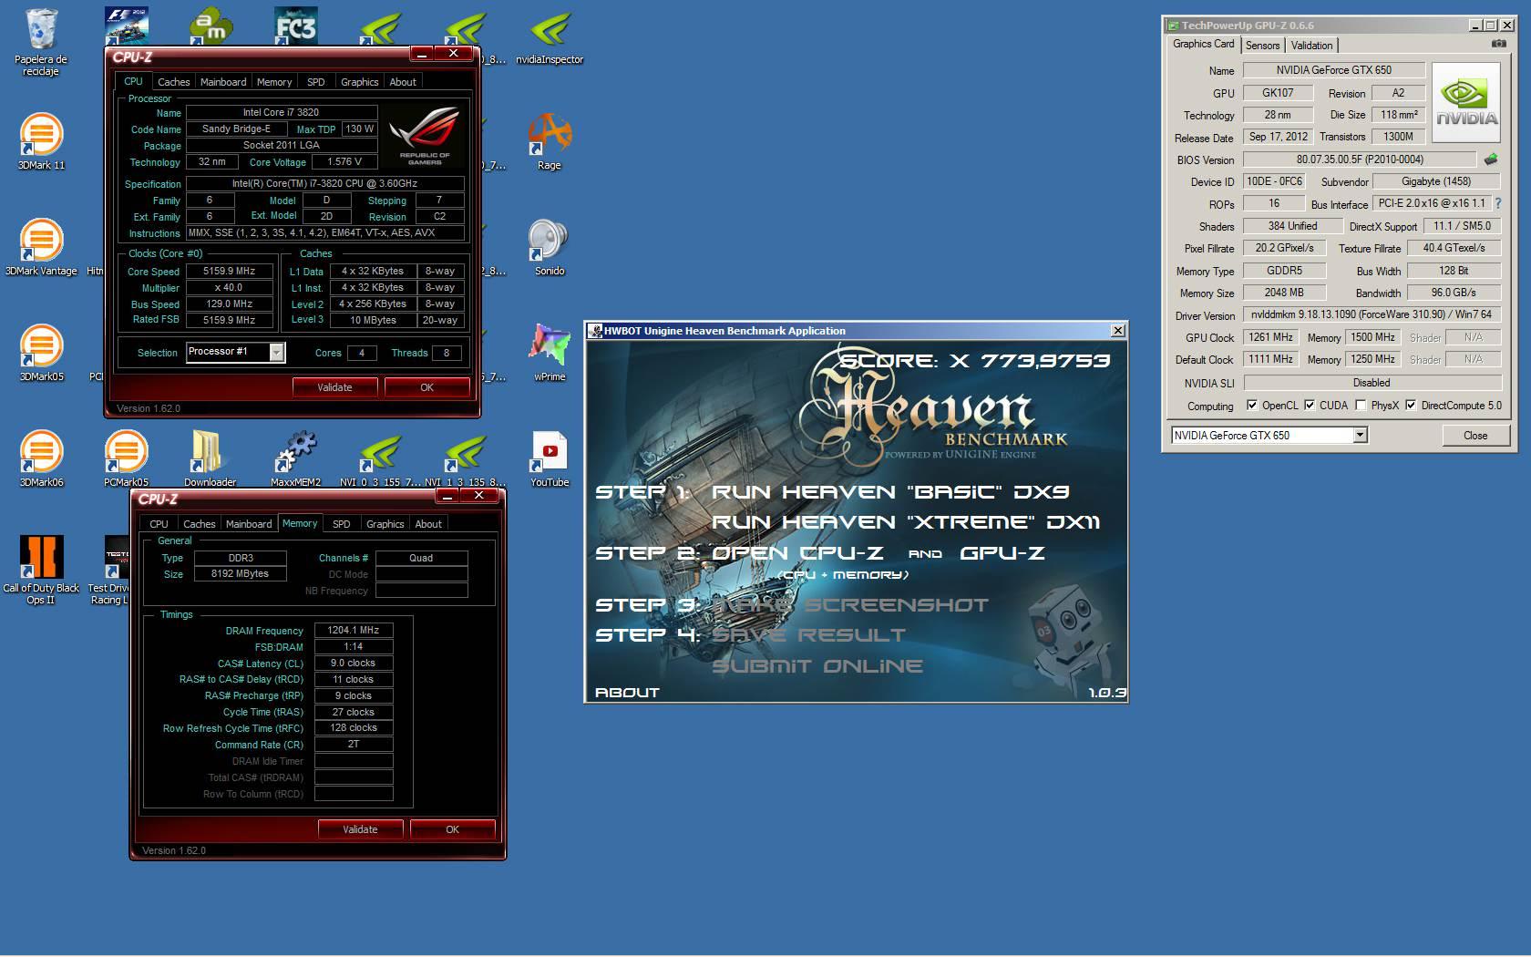Viewport: 1531px width, 957px height.
Task: Open the 3DMark Vantage shortcut
Action: pos(41,247)
